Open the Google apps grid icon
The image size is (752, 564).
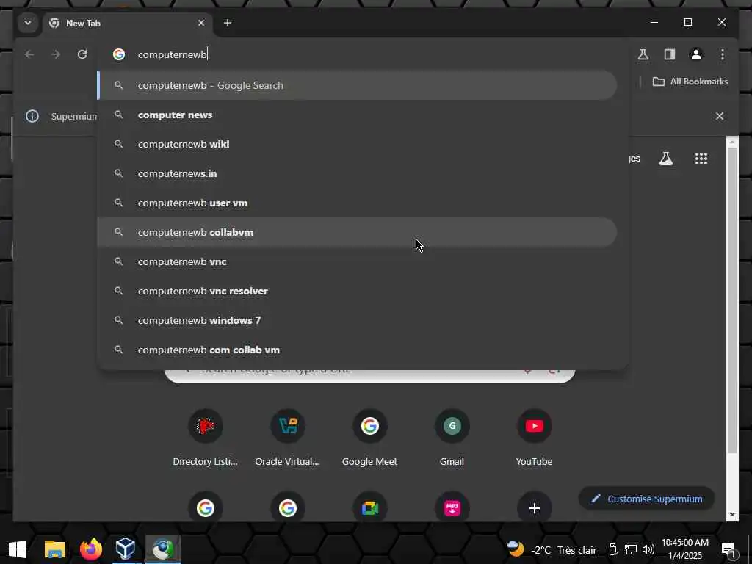701,159
